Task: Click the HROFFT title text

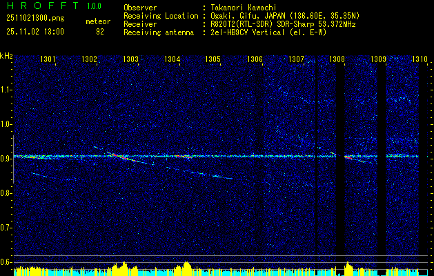Action: pyautogui.click(x=42, y=6)
